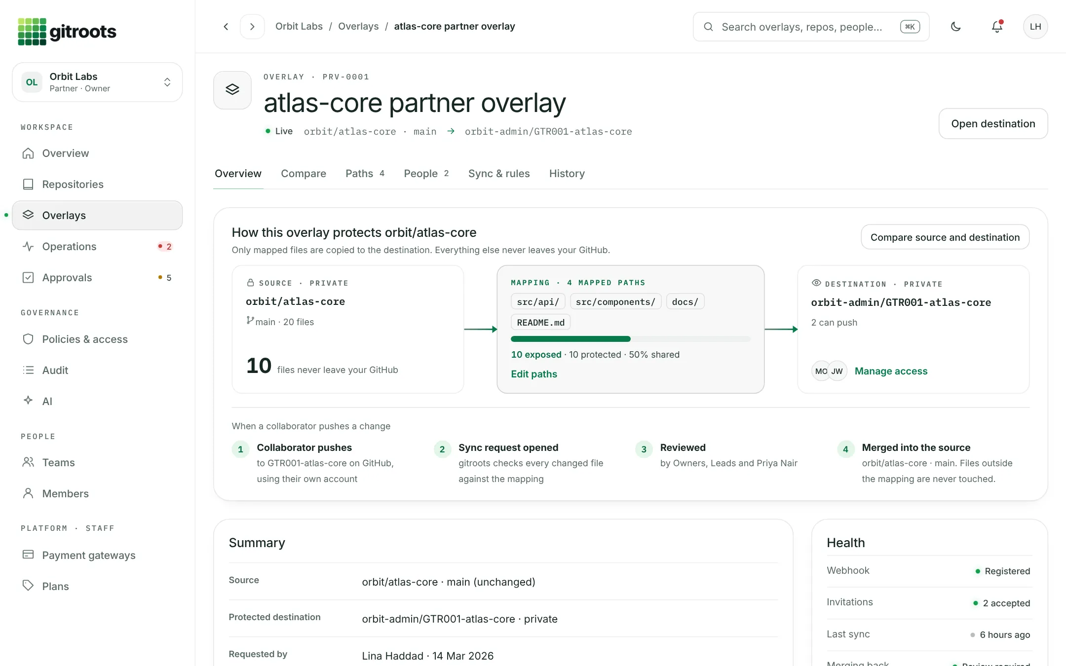
Task: Open Policies & access
Action: tap(97, 339)
